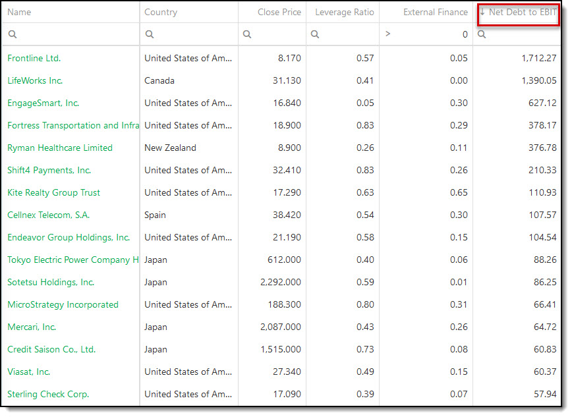Open the Sterling Check Corp. link
The width and height of the screenshot is (572, 417).
[48, 395]
